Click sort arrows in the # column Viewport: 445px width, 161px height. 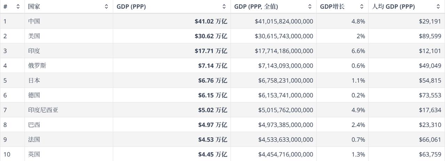coord(18,7)
